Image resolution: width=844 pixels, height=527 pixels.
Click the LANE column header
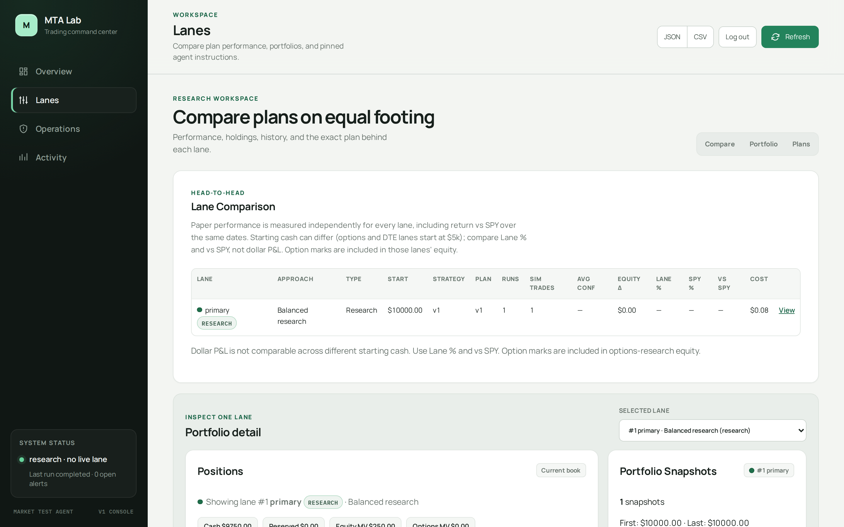(x=204, y=279)
